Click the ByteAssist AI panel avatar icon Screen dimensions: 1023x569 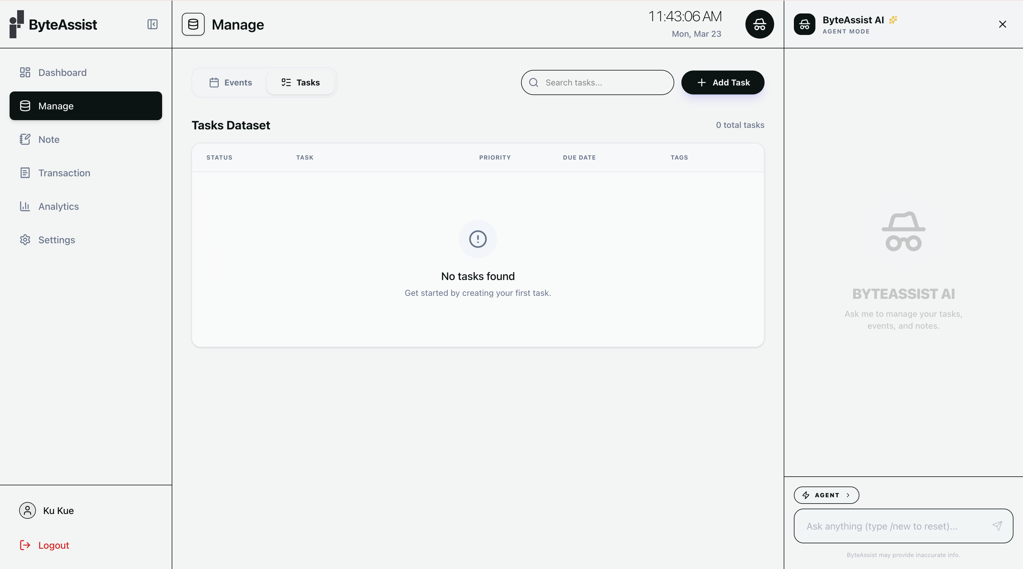[805, 24]
